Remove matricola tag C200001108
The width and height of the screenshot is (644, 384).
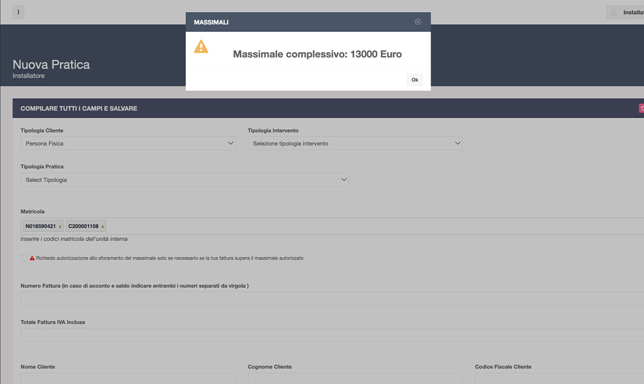(x=103, y=226)
